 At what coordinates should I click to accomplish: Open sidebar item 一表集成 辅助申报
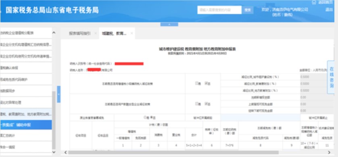(x=26, y=125)
